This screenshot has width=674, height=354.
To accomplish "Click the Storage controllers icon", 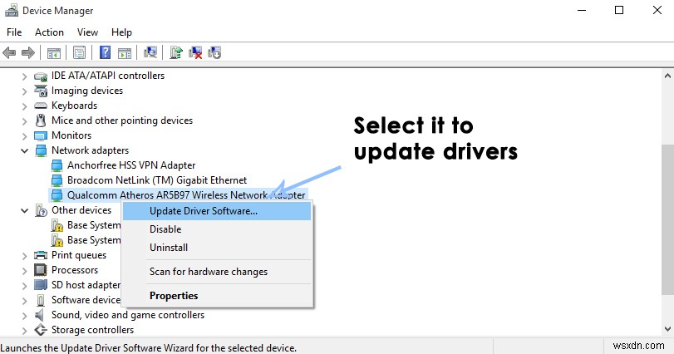I will coord(41,330).
